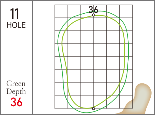Click the vertical gray divider bar
The height and width of the screenshot is (115, 155).
[33, 57]
